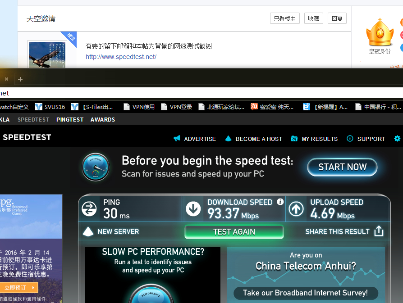Click the Support info circle icon

click(350, 139)
